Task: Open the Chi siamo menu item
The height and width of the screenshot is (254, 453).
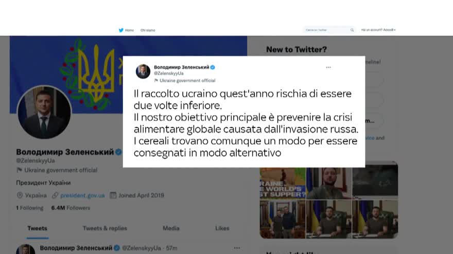Action: [148, 30]
